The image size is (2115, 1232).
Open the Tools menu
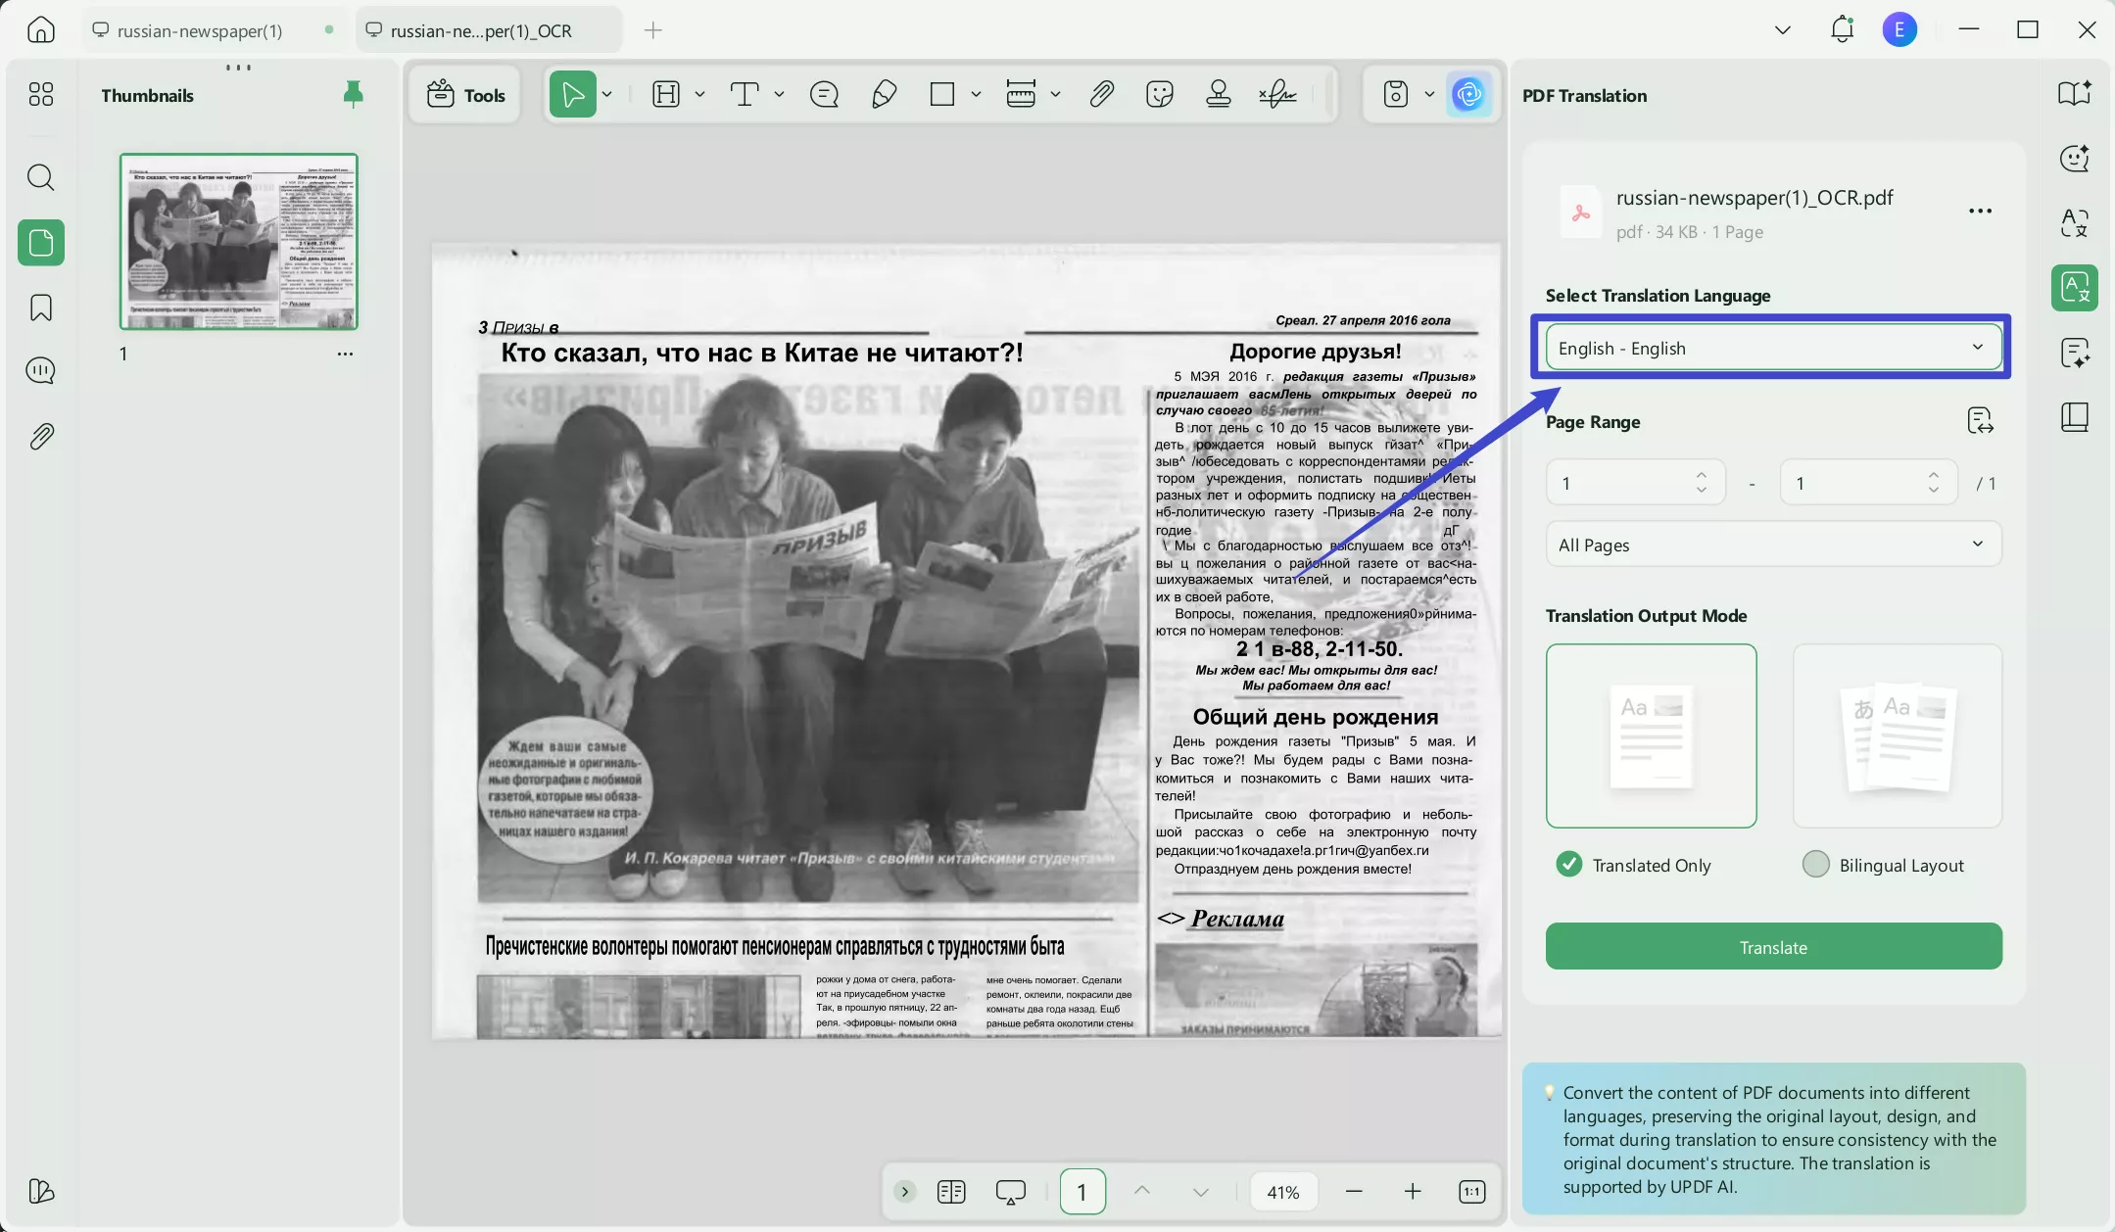point(464,94)
